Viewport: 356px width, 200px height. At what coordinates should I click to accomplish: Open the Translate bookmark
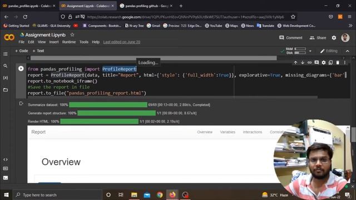click(265, 26)
